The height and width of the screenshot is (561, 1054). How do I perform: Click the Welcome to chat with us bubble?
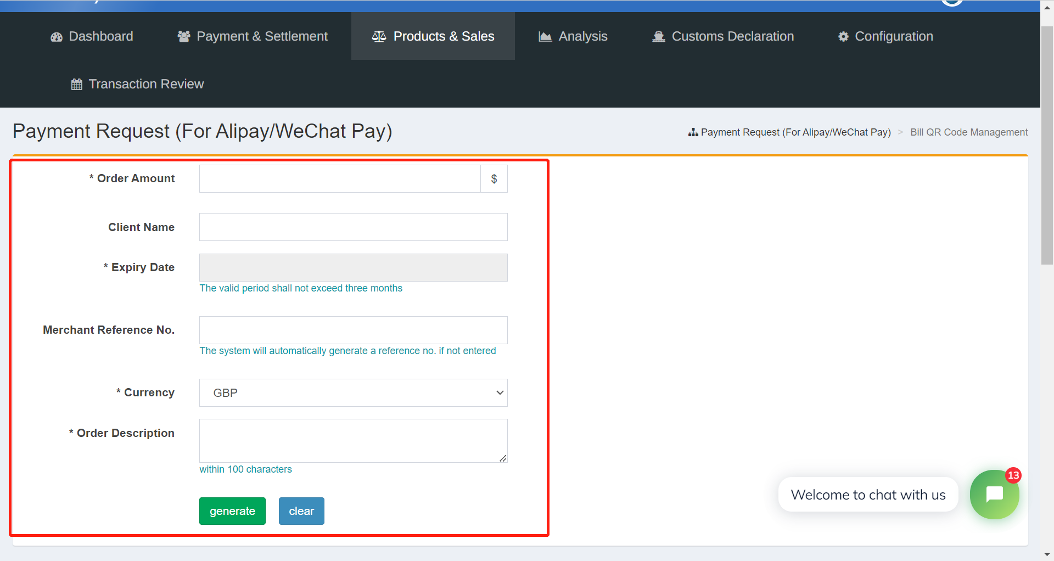click(x=868, y=495)
